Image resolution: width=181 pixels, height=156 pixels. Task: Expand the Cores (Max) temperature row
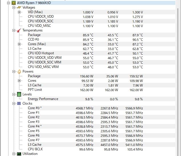[19, 44]
